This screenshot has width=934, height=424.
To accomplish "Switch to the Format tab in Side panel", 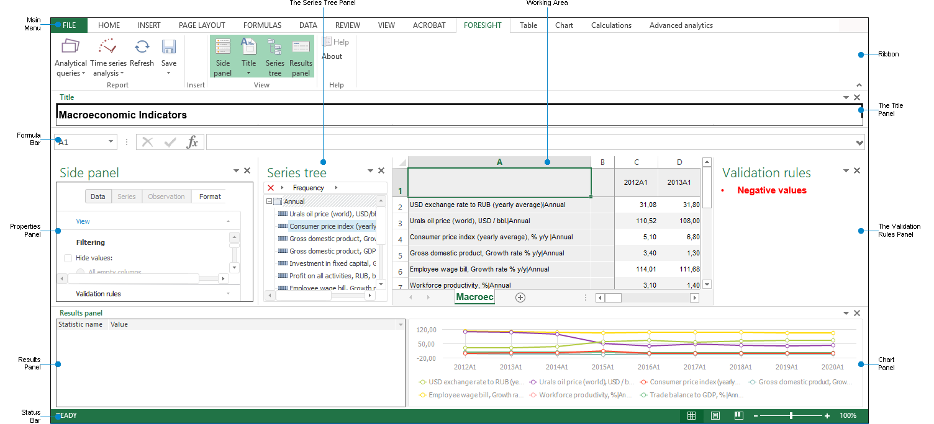I will click(208, 196).
